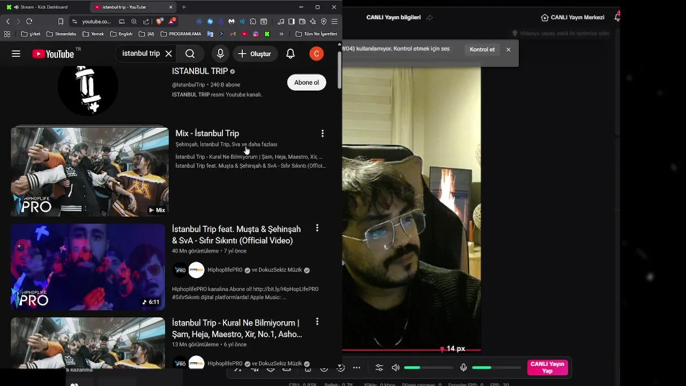Toggle the browser sidebar panel
The image size is (686, 386).
point(292,21)
